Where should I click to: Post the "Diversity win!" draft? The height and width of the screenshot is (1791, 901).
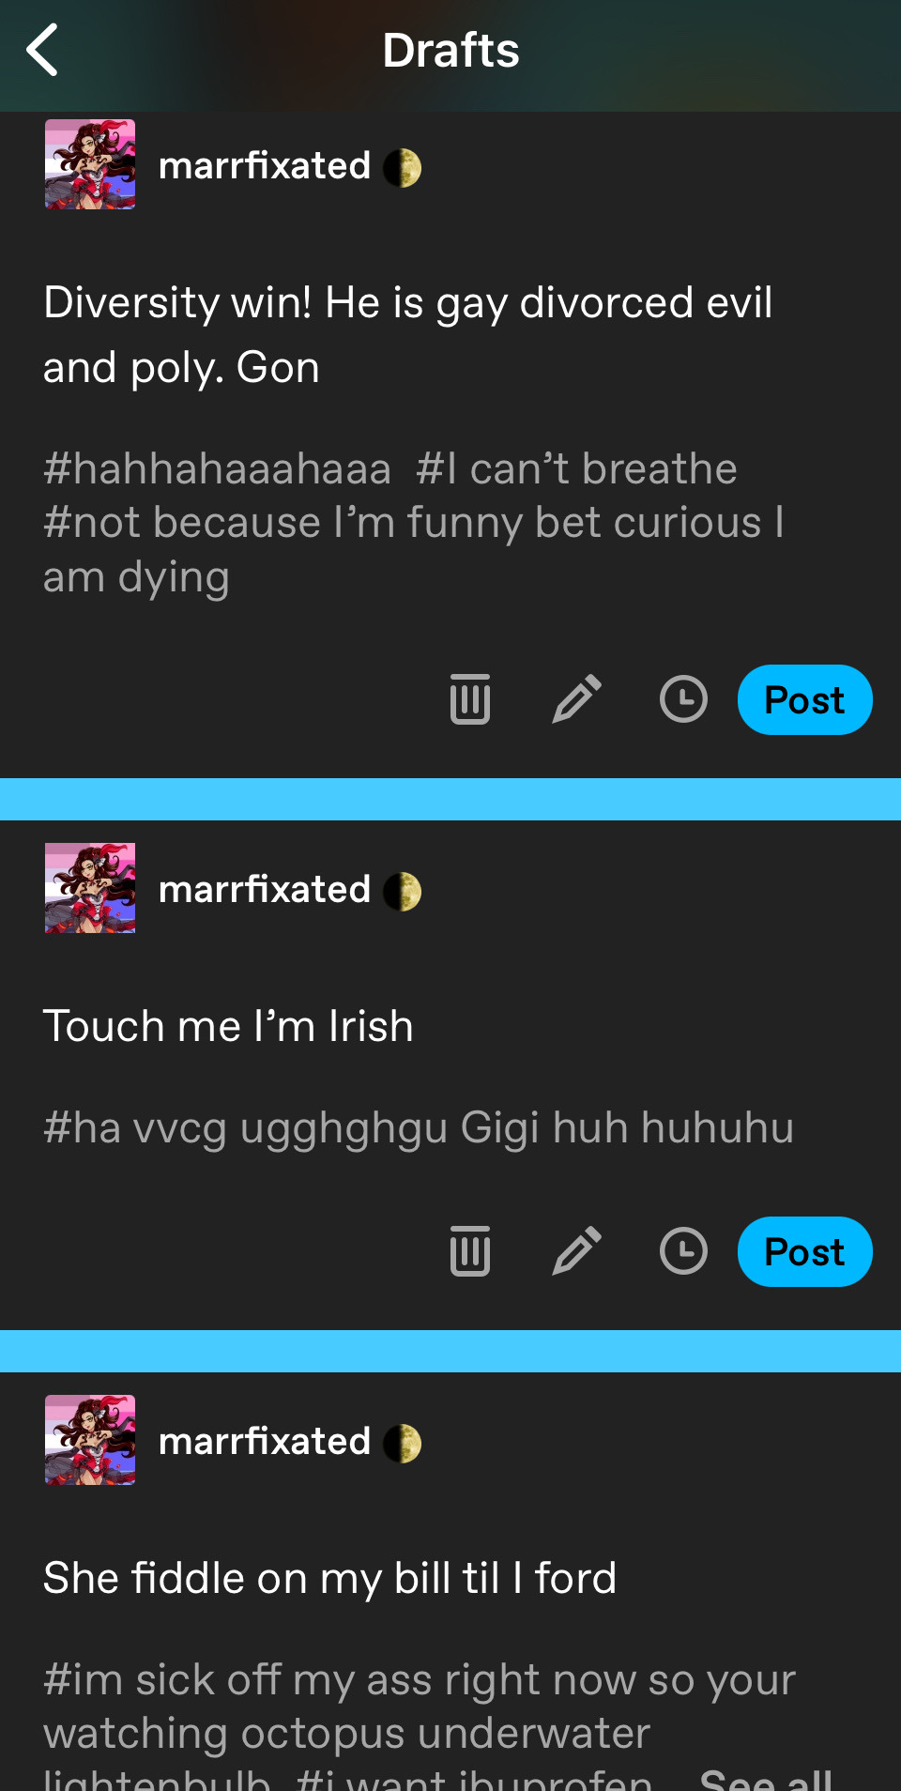804,700
